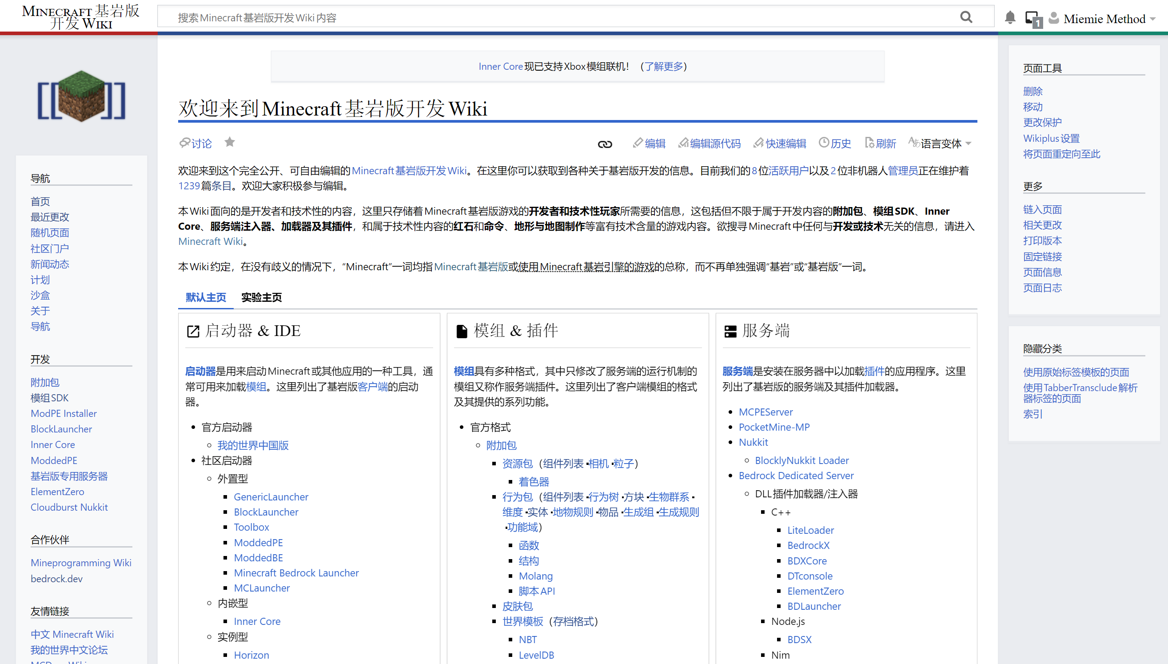
Task: Expand the Miemie Method user menu
Action: coord(1104,19)
